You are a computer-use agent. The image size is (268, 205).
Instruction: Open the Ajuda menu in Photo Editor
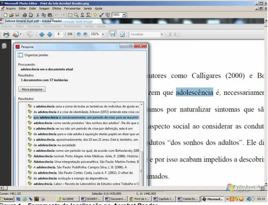coord(98,8)
